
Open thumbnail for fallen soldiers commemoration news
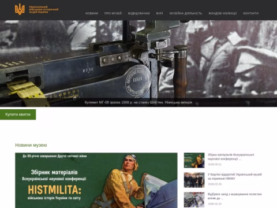point(194,200)
